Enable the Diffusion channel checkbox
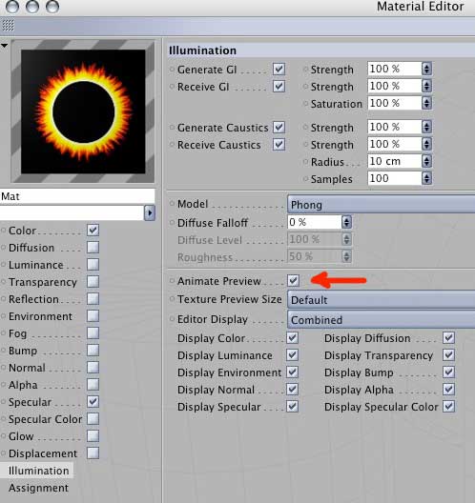 point(93,248)
